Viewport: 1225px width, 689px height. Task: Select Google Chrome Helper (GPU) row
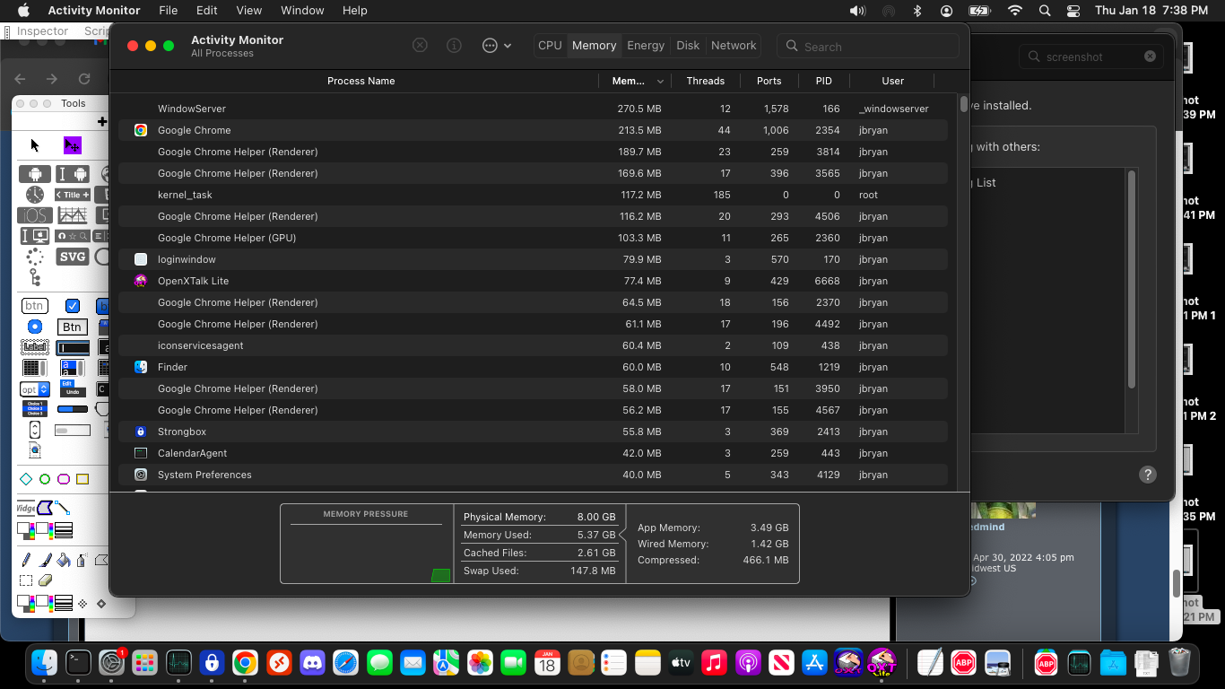533,238
